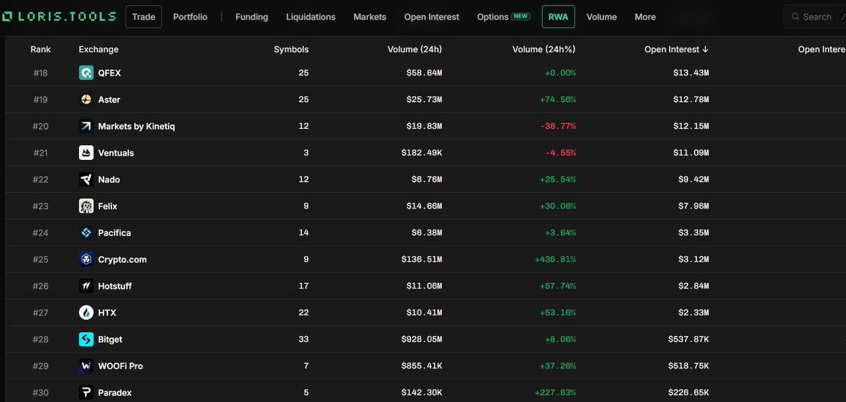846x402 pixels.
Task: Open the Paradex exchange name
Action: click(x=115, y=392)
